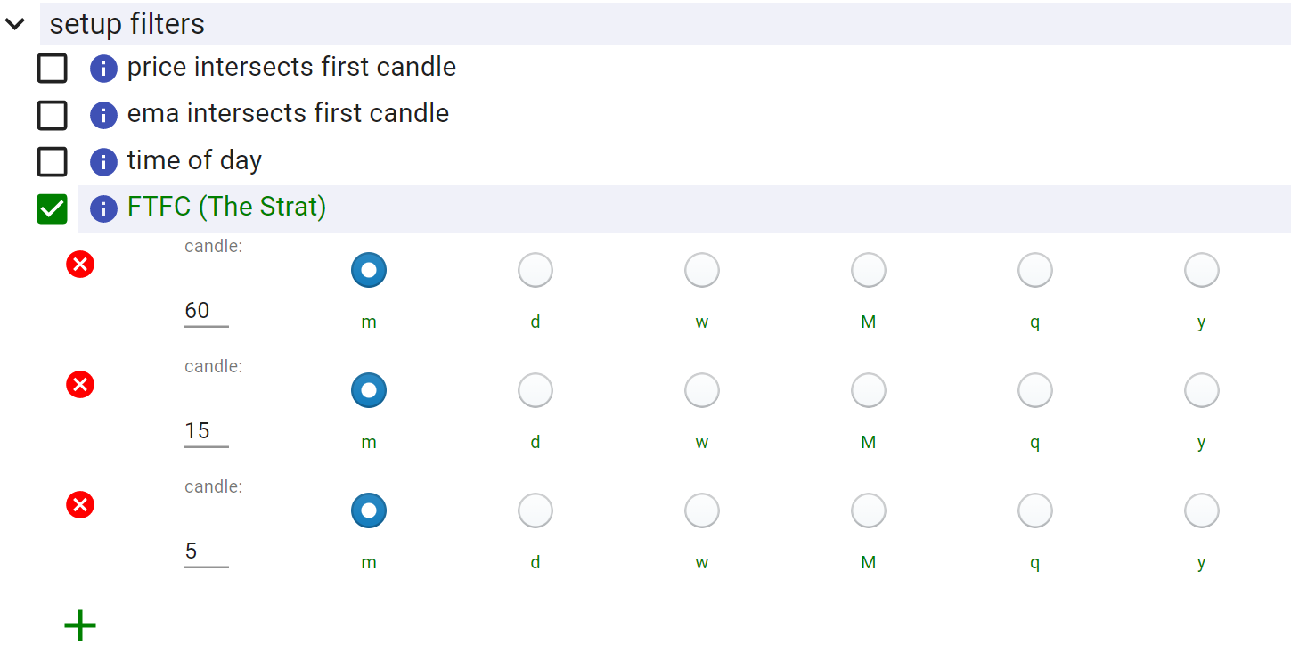The height and width of the screenshot is (645, 1291).
Task: Click the FTFC (The Strat) info icon
Action: (104, 209)
